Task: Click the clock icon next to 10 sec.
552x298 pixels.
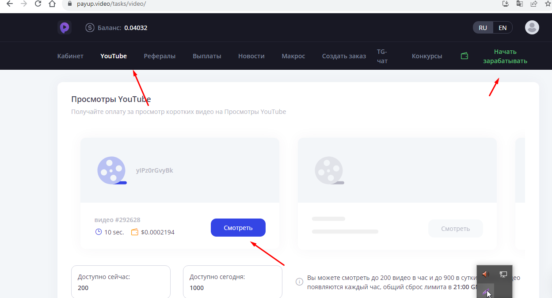Action: coord(99,232)
